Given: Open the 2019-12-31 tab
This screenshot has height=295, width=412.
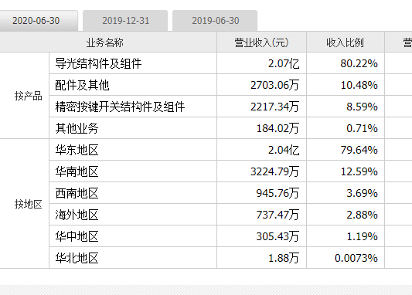Looking at the screenshot, I should point(125,21).
